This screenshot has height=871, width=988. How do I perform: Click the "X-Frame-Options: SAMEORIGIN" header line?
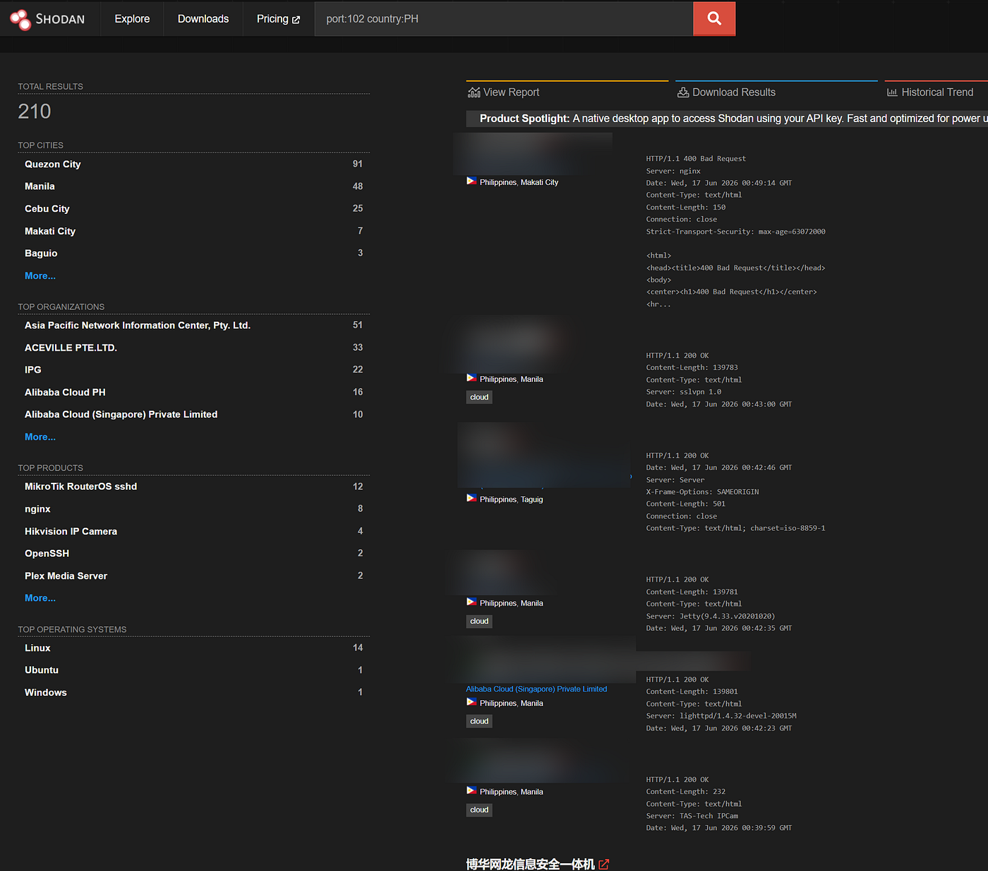coord(702,492)
